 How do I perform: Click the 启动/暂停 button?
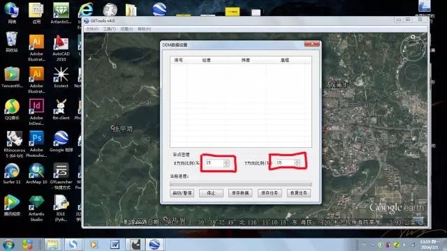pyautogui.click(x=182, y=193)
